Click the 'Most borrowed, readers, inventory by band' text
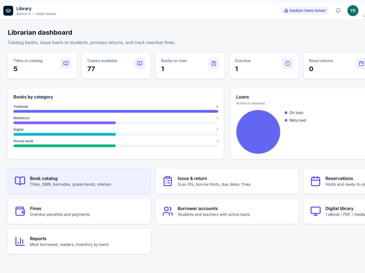This screenshot has width=365, height=273. (69, 245)
